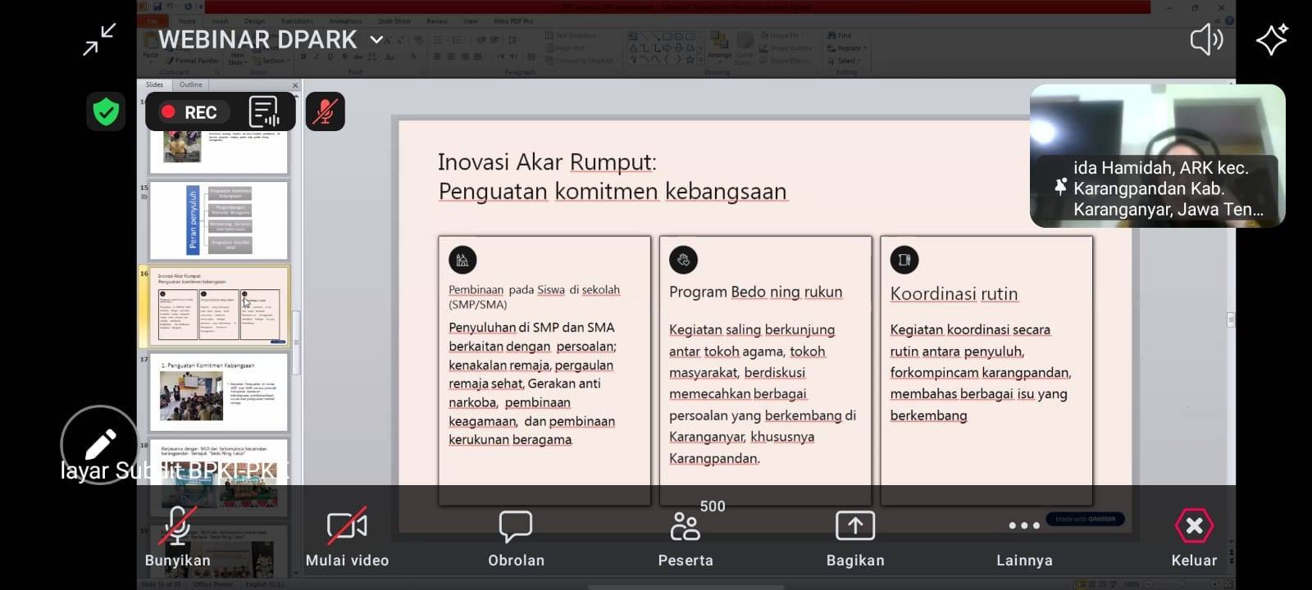Screen dimensions: 1312x590
Task: Open the AI Companion sparkle icon
Action: tap(1272, 39)
